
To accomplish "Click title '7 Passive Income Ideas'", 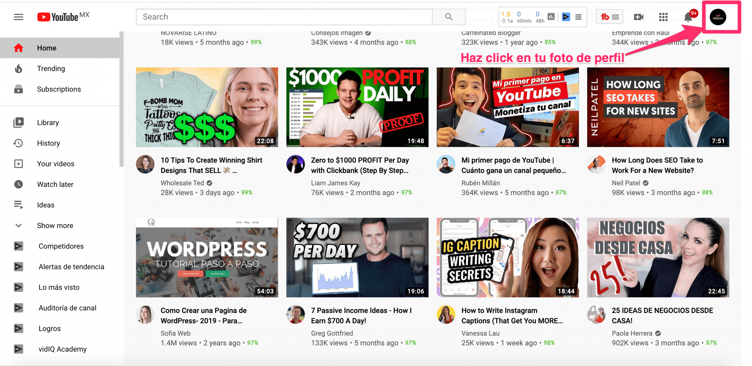I will tap(361, 316).
